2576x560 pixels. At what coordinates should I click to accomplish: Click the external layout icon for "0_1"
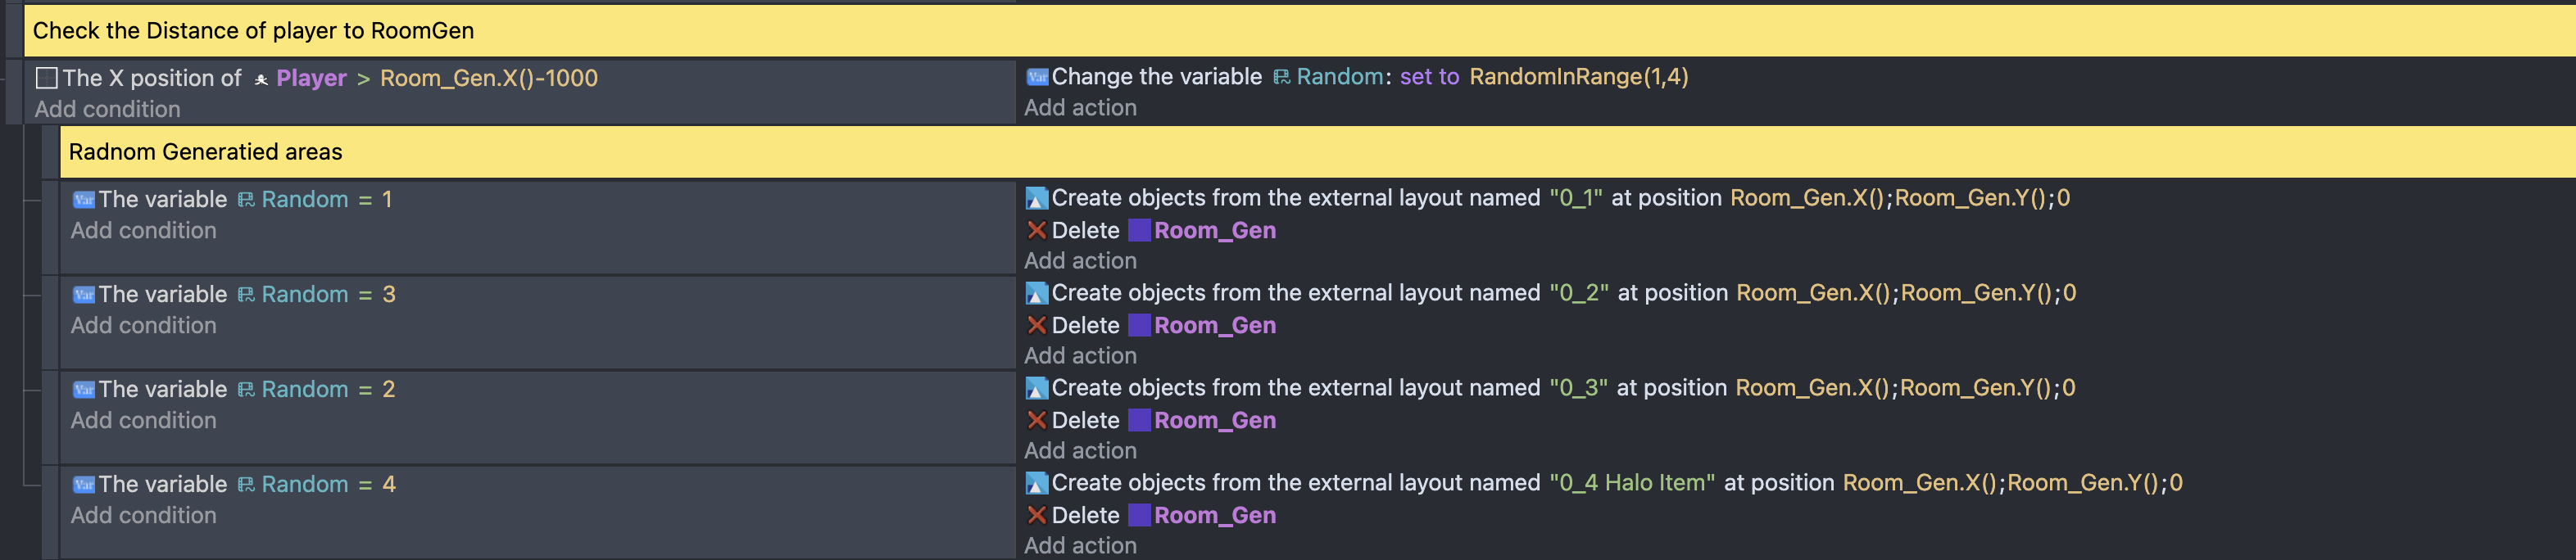pyautogui.click(x=1037, y=198)
